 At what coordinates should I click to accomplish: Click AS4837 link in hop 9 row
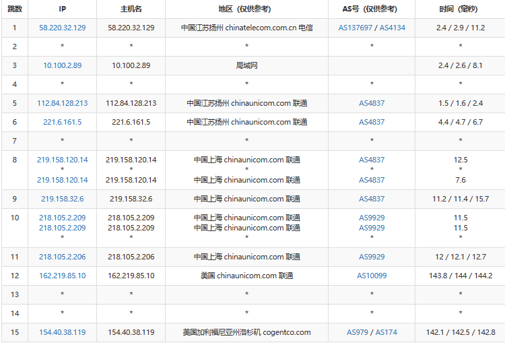click(x=372, y=199)
